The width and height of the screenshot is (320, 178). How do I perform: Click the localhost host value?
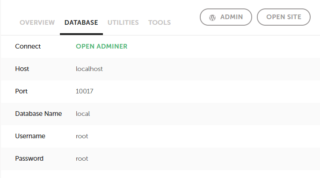[x=89, y=69]
